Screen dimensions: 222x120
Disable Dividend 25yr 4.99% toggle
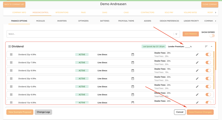(x=208, y=55)
